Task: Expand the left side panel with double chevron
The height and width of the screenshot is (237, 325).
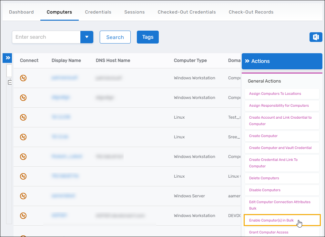Action: 8,58
